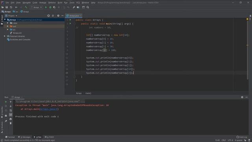The height and width of the screenshot is (142, 252).
Task: Click the Save All toolbar icon
Action: pos(7,7)
